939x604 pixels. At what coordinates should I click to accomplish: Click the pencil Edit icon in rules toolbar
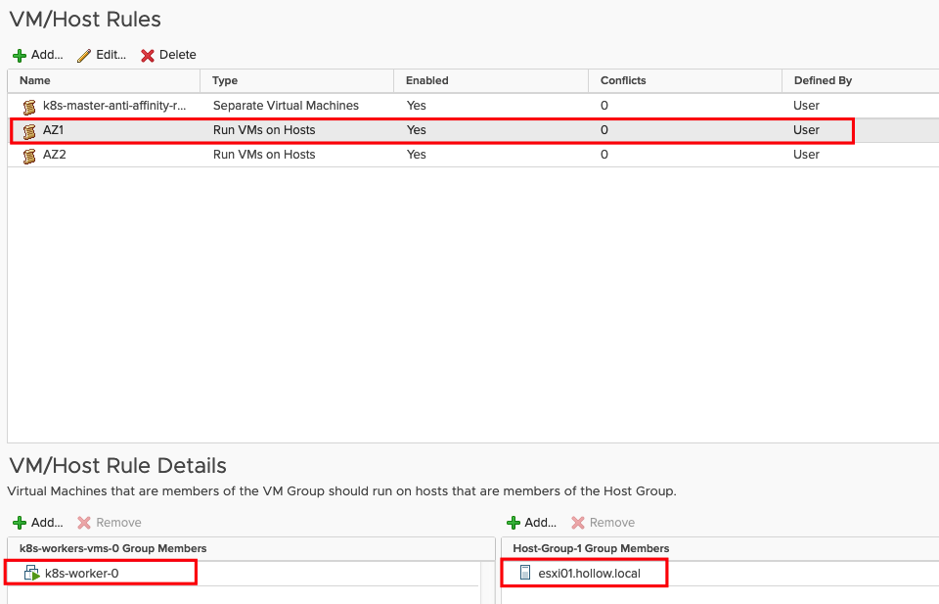pyautogui.click(x=84, y=56)
